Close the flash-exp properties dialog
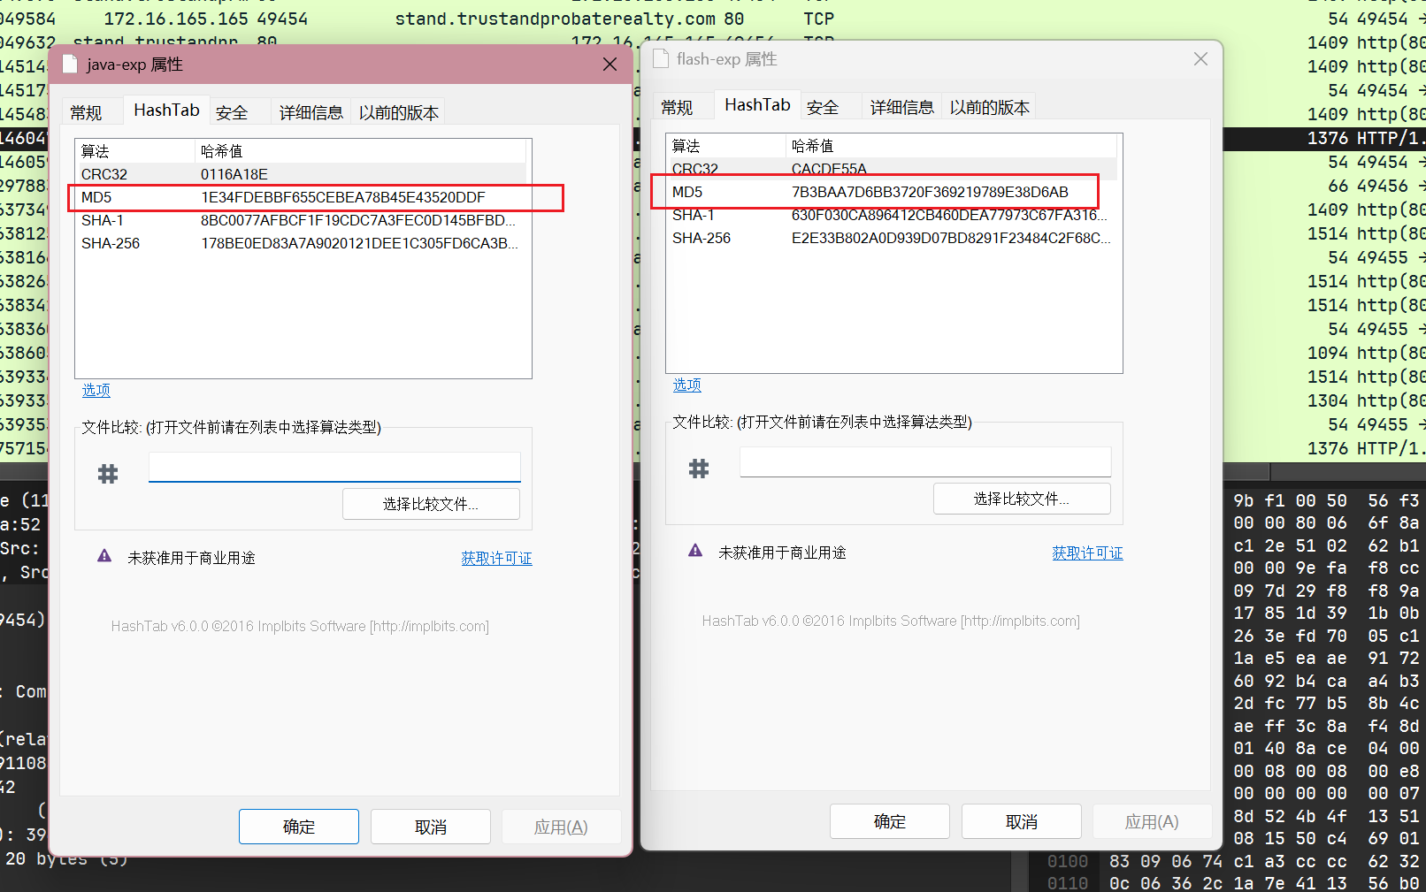Screen dimensions: 1426x892 coord(1200,59)
